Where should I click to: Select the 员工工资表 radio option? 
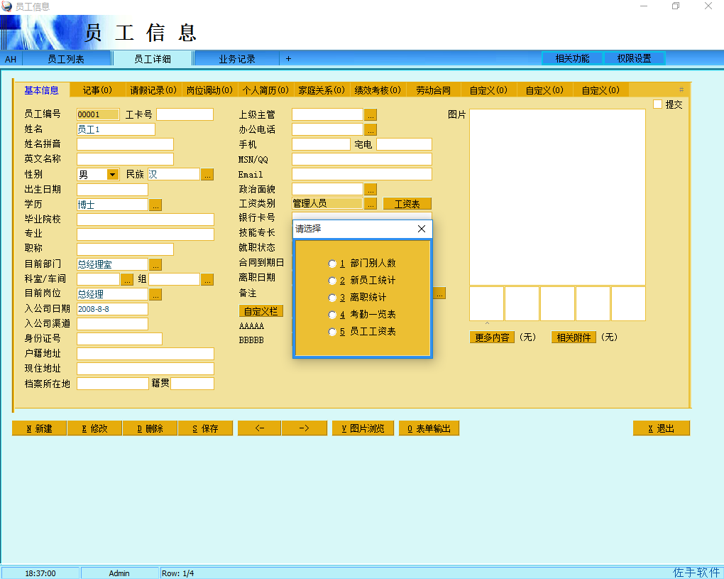[x=332, y=332]
